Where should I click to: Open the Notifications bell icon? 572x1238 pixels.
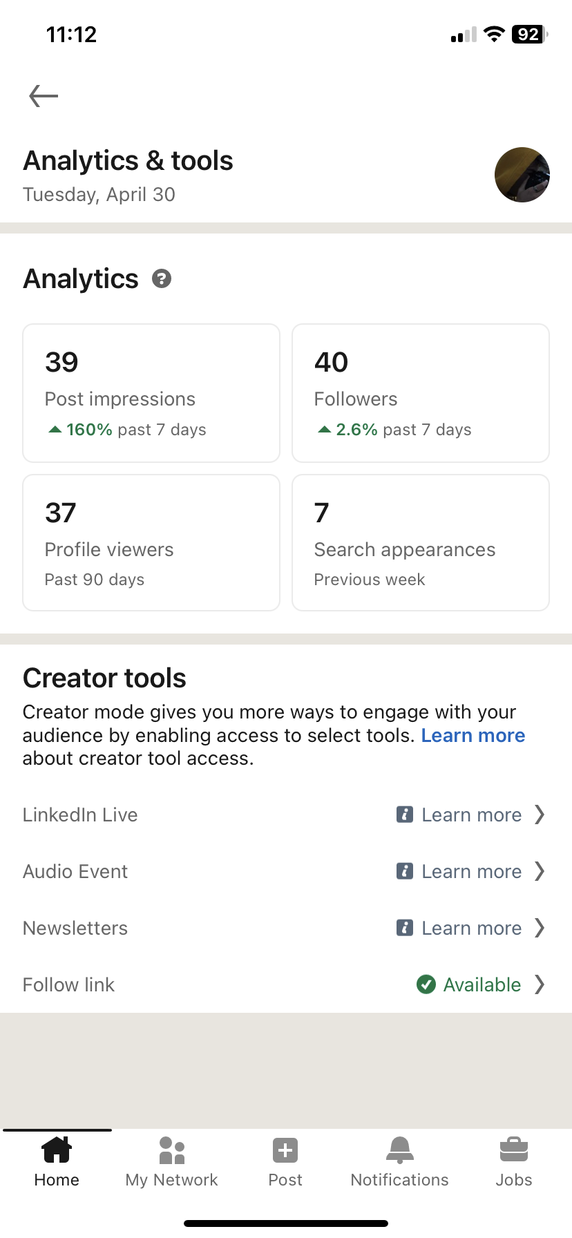tap(400, 1150)
